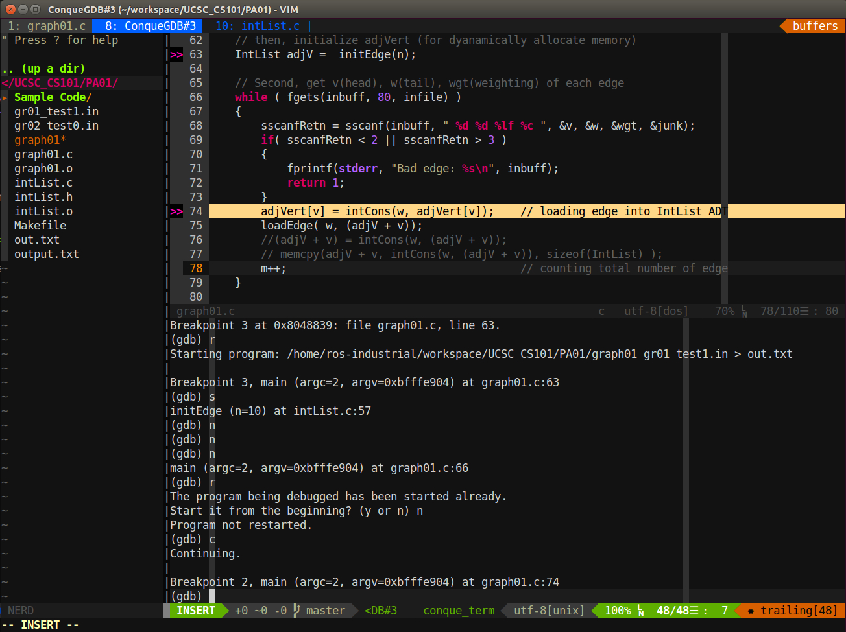This screenshot has width=846, height=632.
Task: Collapse the UCSC_CS101/PA01 root path
Action: 60,83
